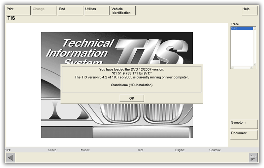
Task: Click the Print button
Action: [x=18, y=11]
